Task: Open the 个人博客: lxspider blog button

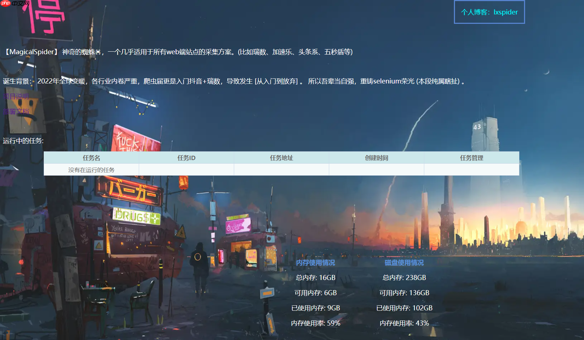Action: [x=489, y=12]
